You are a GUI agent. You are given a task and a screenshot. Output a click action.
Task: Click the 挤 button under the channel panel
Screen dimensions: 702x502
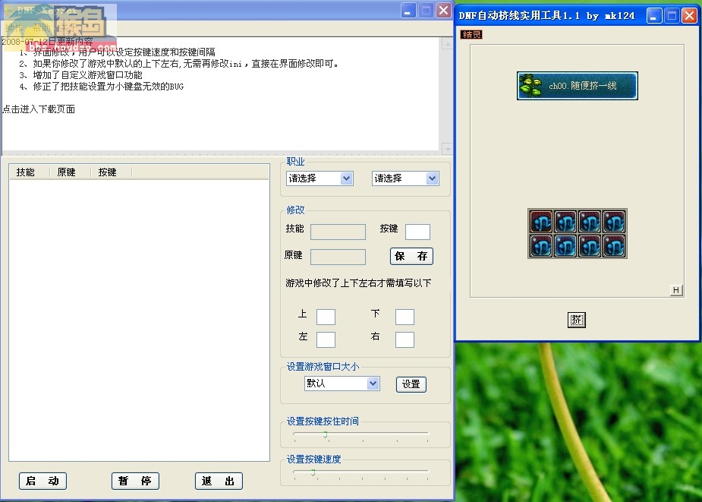[577, 320]
